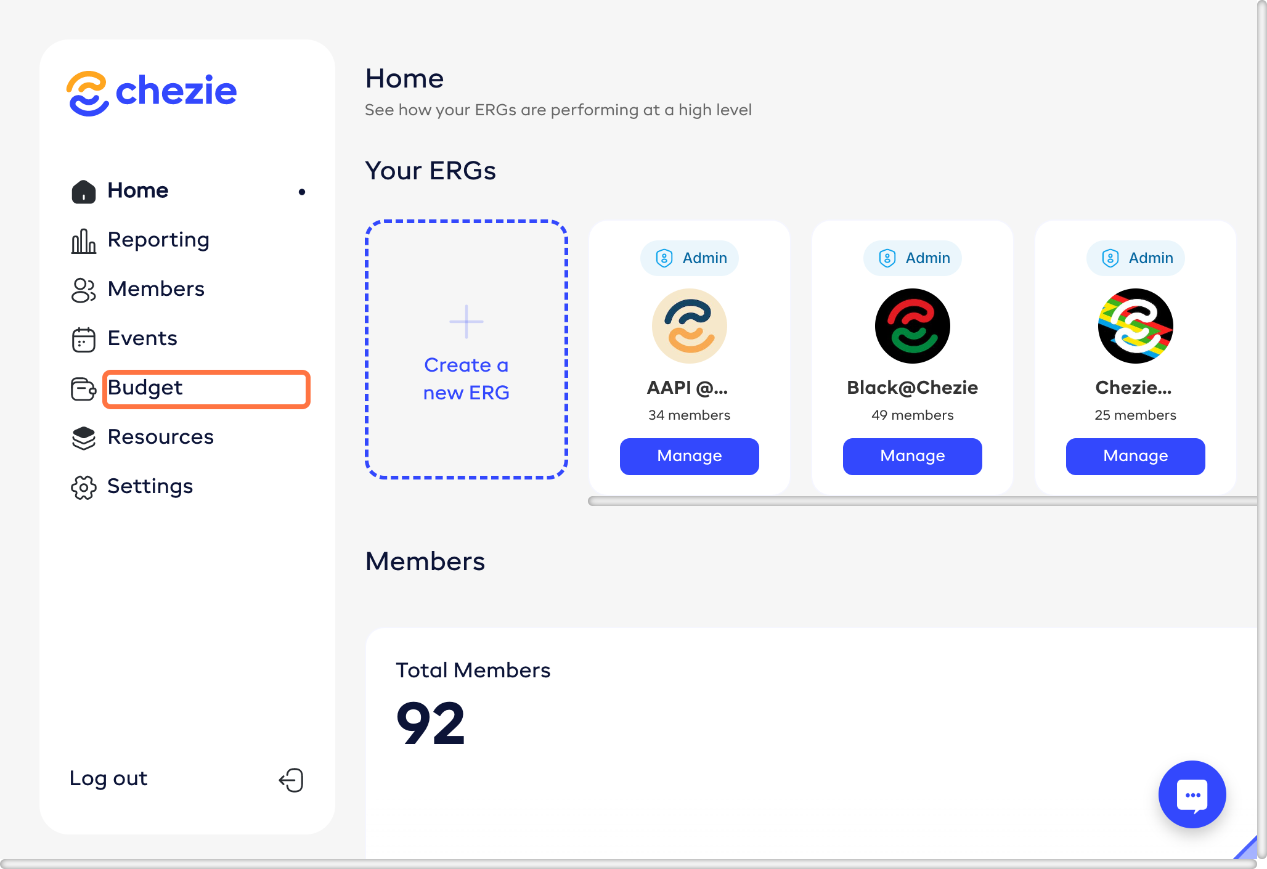Open the chat support bubble
The image size is (1267, 869).
coord(1192,794)
